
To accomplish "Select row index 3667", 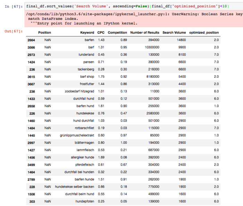I will pyautogui.click(x=31, y=84).
